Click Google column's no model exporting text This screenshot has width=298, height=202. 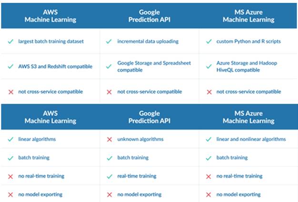click(x=139, y=194)
